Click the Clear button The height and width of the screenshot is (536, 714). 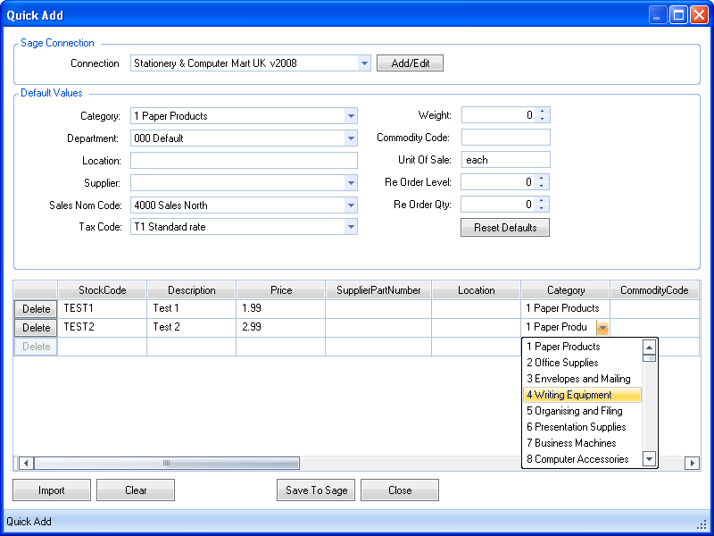click(x=136, y=490)
